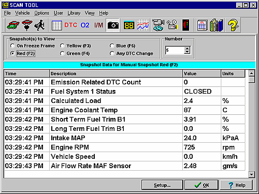This screenshot has width=259, height=194.
Task: Click the car with plug connect icon
Action: click(27, 25)
